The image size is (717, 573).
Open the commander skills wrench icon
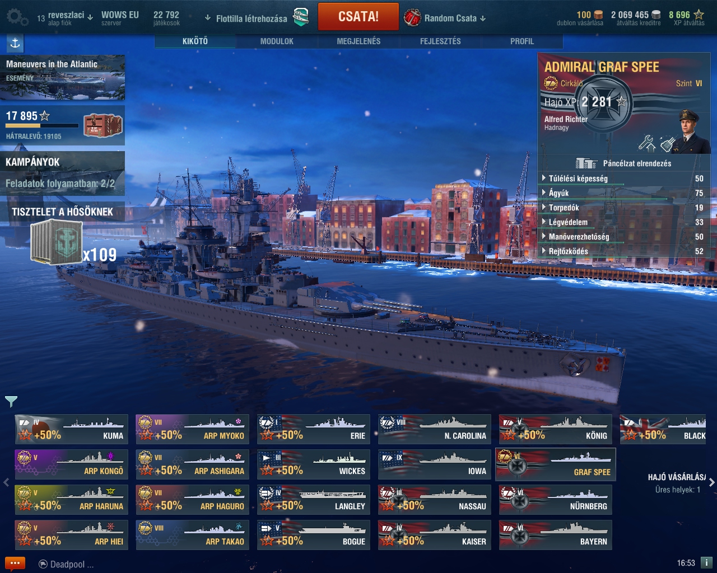point(646,144)
